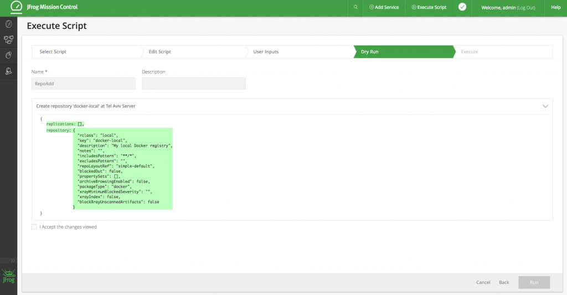567x295 pixels.
Task: Click the "repoLayoutRef": "simple-default" line
Action: tap(116, 166)
